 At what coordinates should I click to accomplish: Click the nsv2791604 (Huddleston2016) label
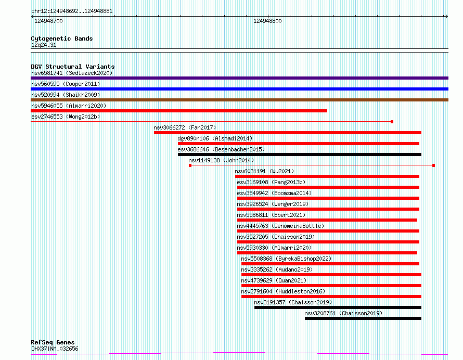[x=283, y=291]
